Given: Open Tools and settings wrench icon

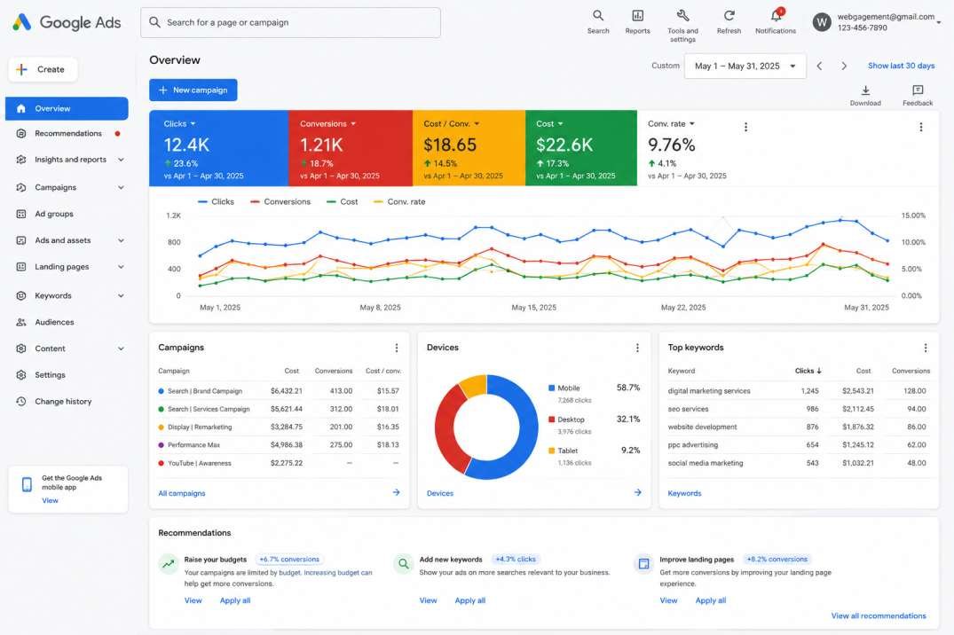Looking at the screenshot, I should (682, 16).
